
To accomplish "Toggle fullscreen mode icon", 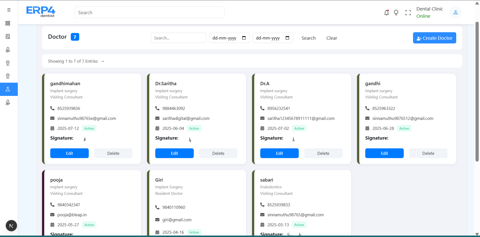I will (408, 13).
